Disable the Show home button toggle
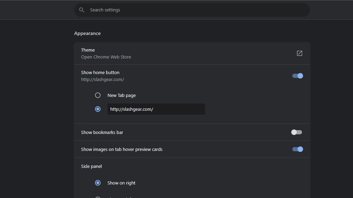The image size is (353, 198). click(x=297, y=76)
